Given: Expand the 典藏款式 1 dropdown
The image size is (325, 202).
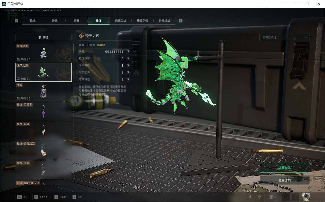Looking at the screenshot, I should point(284,37).
